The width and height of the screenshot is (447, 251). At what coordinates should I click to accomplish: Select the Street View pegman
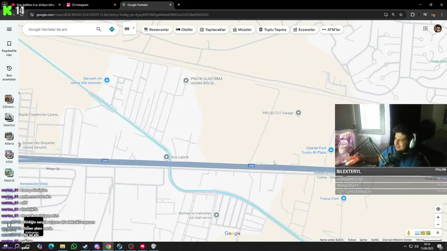click(409, 233)
